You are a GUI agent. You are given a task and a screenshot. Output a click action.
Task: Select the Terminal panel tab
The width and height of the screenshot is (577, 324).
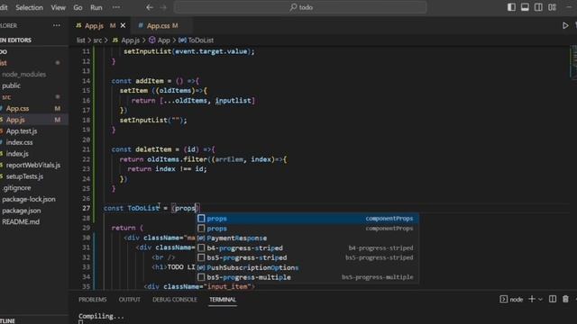tap(223, 300)
